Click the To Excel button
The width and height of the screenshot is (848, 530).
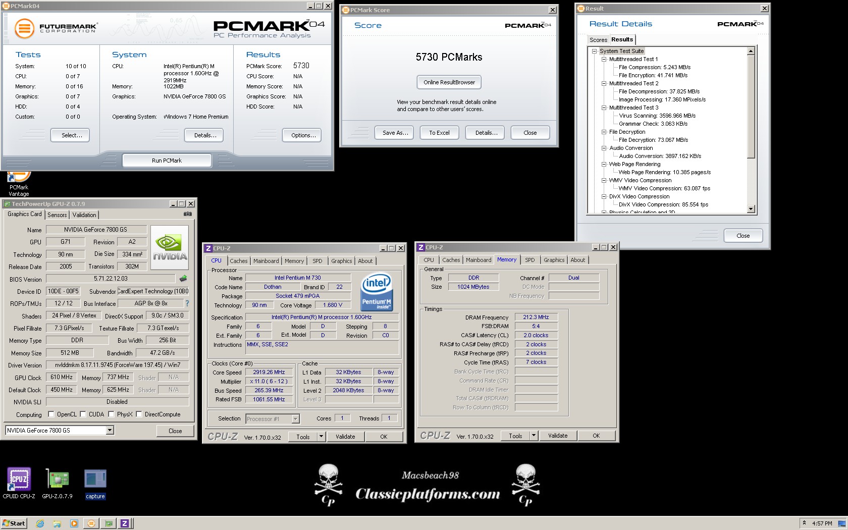(x=439, y=133)
